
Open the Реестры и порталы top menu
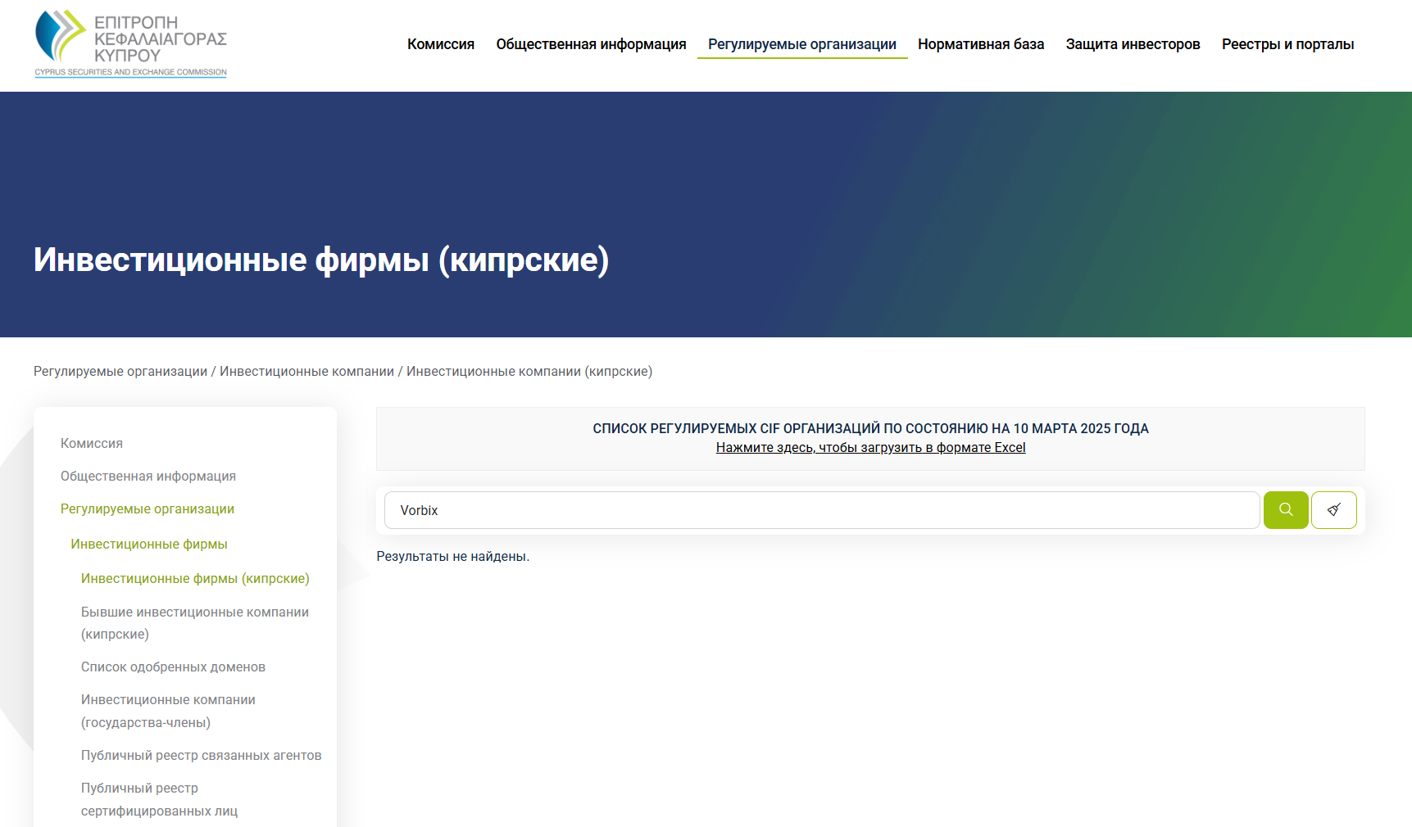[1287, 44]
